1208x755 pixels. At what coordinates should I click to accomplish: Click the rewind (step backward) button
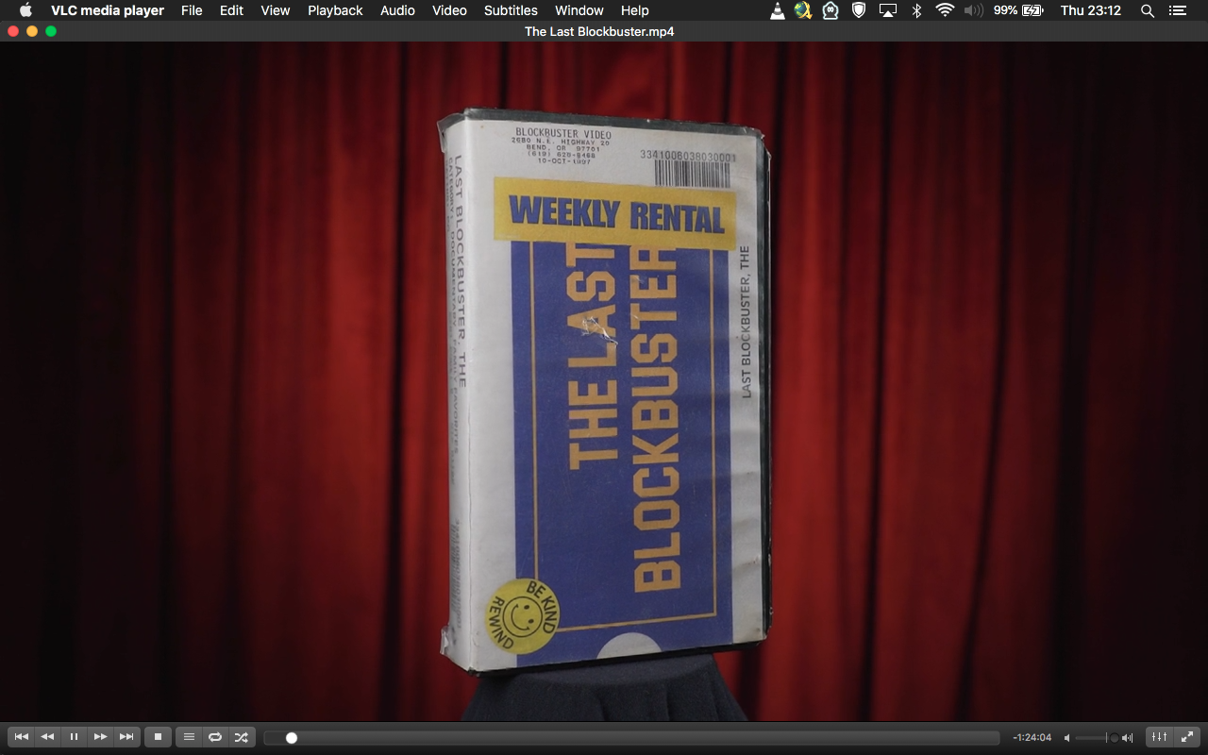(47, 737)
